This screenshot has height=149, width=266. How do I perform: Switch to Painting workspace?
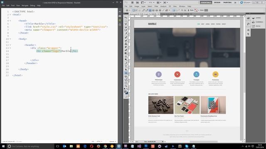(x=227, y=2)
